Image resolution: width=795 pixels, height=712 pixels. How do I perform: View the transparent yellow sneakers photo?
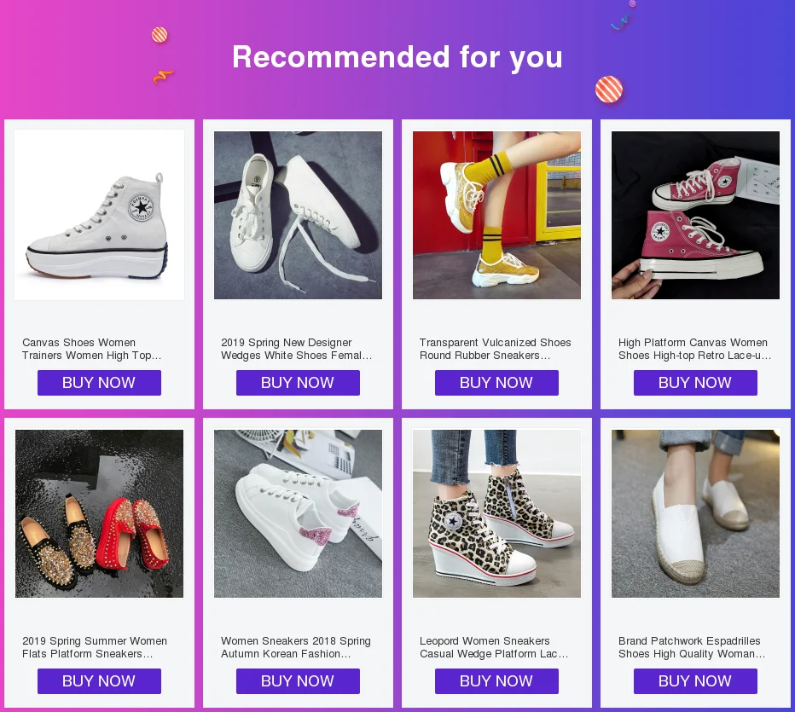pyautogui.click(x=496, y=215)
